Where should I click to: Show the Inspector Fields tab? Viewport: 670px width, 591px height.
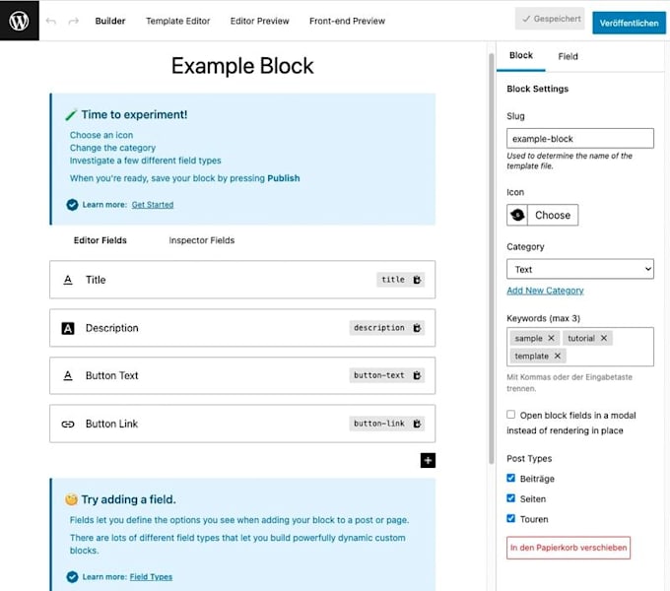click(202, 240)
